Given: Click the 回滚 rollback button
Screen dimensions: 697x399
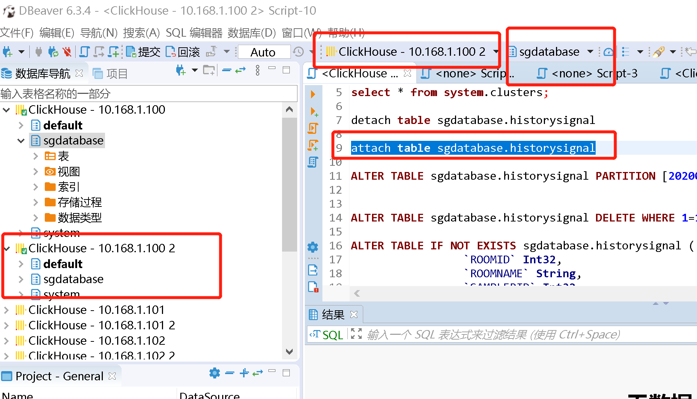Looking at the screenshot, I should click(183, 52).
